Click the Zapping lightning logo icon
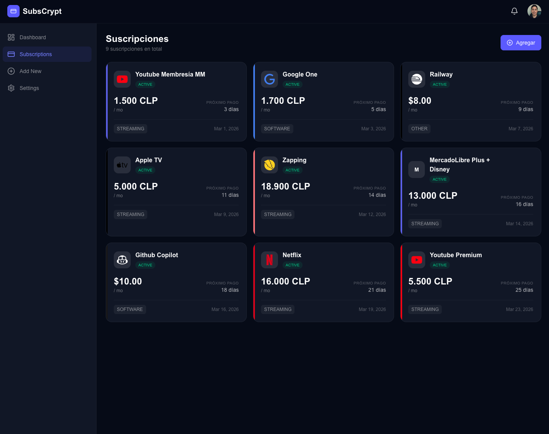The height and width of the screenshot is (434, 549). click(270, 165)
